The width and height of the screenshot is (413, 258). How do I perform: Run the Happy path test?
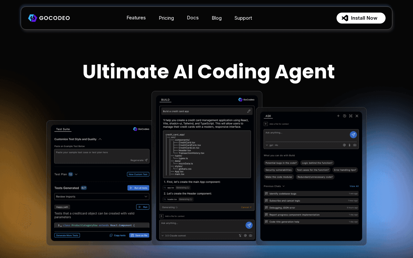tap(143, 207)
